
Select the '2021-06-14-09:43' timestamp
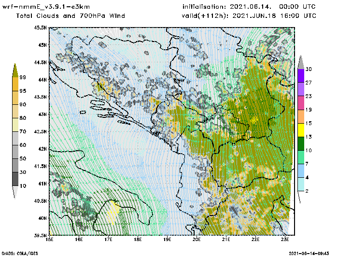309,253
